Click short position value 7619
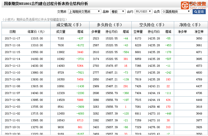208x136 pixels. 138,79
